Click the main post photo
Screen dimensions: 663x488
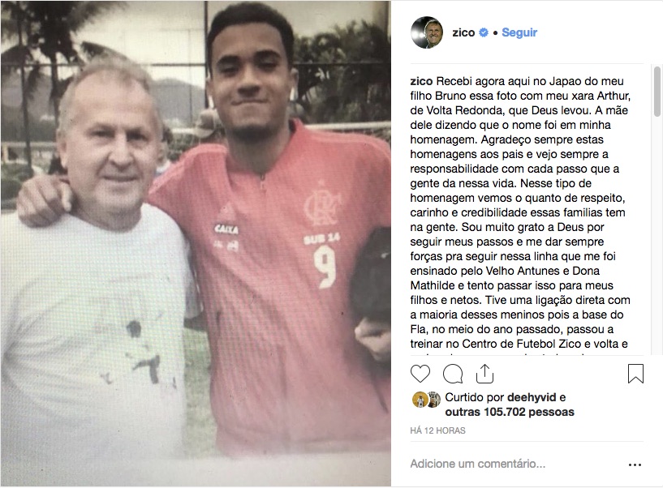point(196,244)
